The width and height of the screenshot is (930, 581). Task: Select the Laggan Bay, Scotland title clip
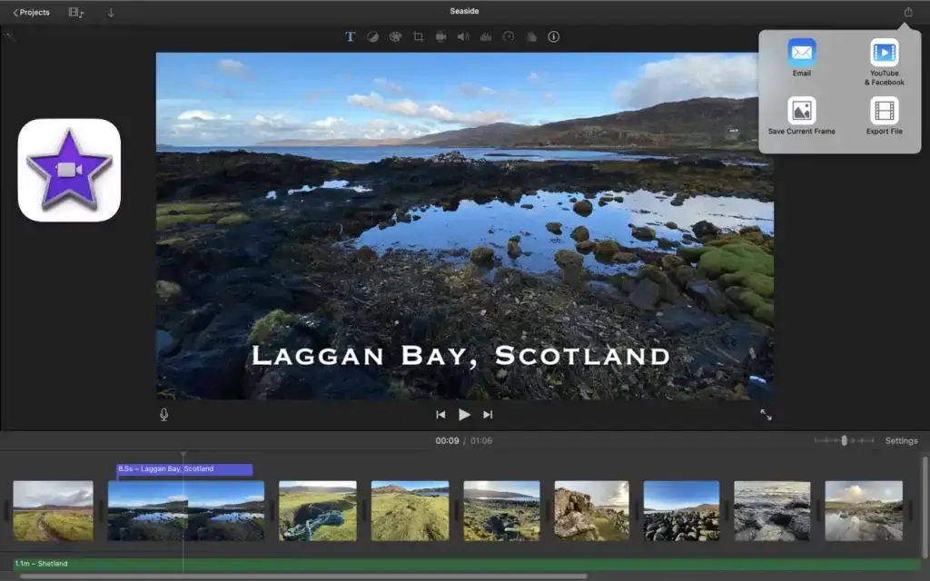pos(184,469)
